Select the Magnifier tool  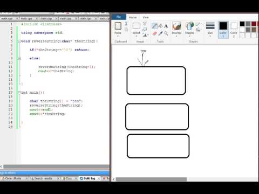coord(166,33)
